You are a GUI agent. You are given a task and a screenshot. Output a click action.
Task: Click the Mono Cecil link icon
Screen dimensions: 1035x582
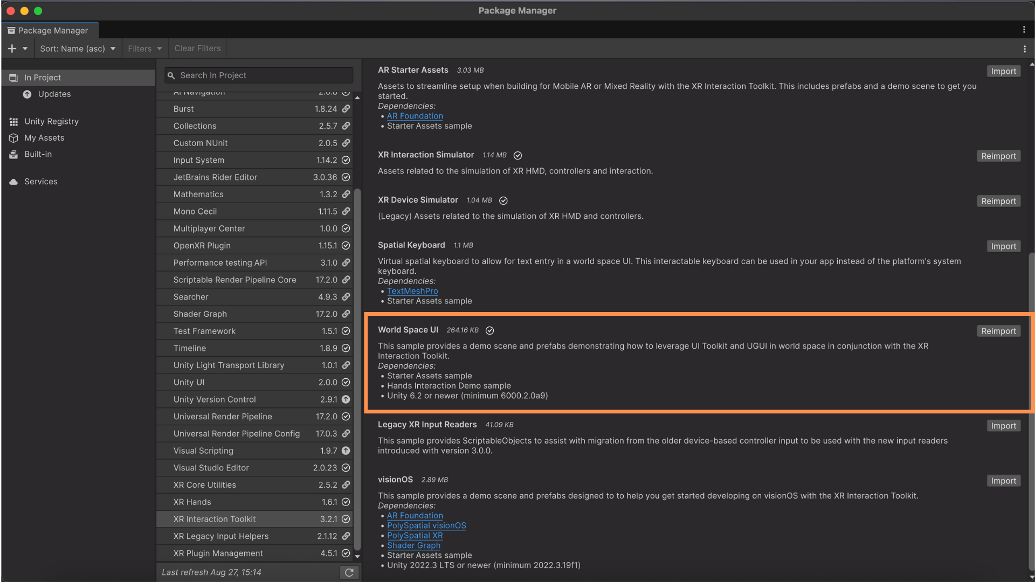click(346, 211)
